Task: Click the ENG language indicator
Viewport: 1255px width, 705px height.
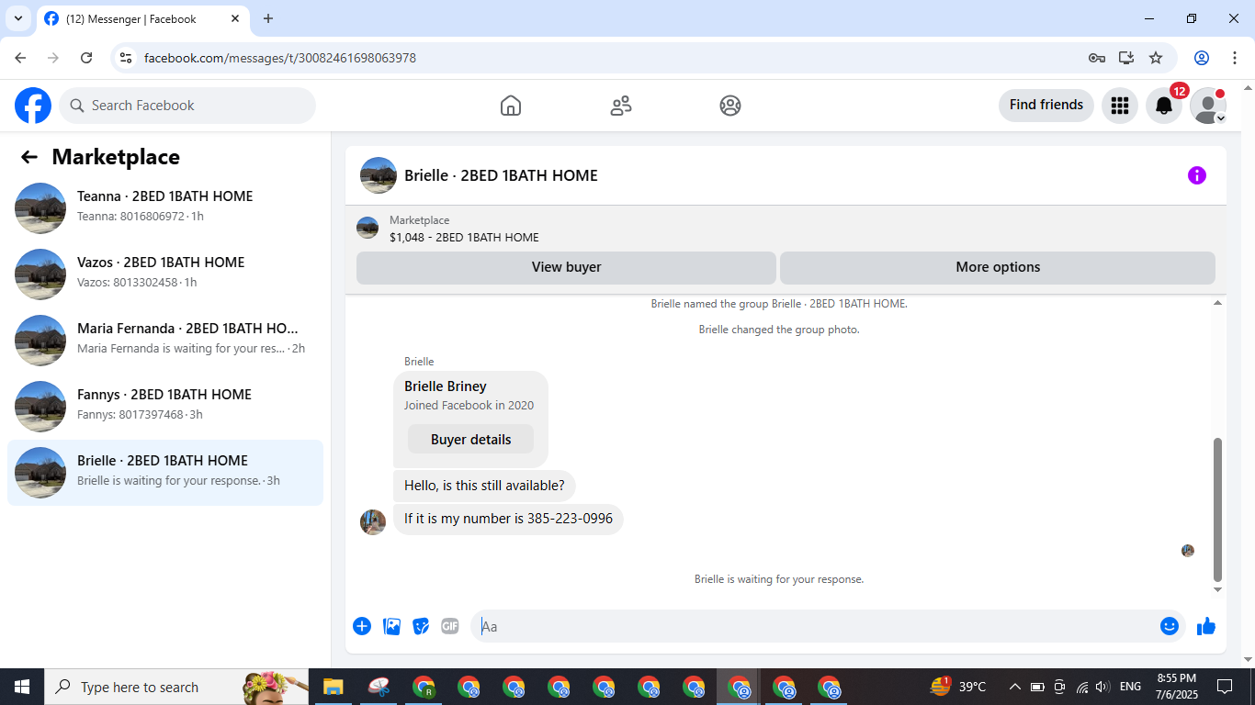Action: pos(1131,687)
